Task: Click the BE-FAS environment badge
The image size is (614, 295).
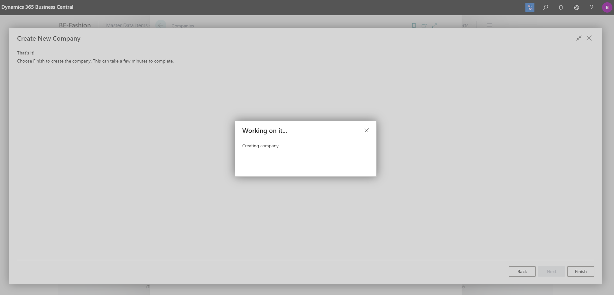Action: pos(530,7)
